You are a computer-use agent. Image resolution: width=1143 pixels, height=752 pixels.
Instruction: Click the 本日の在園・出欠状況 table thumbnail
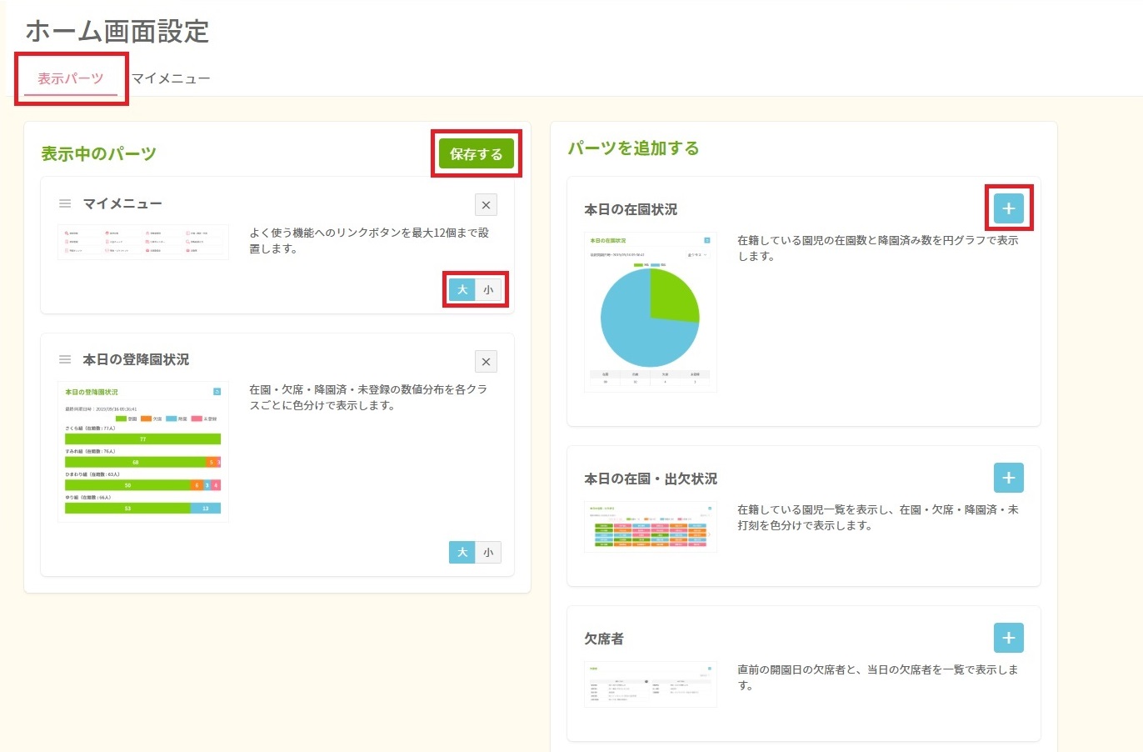(x=651, y=526)
